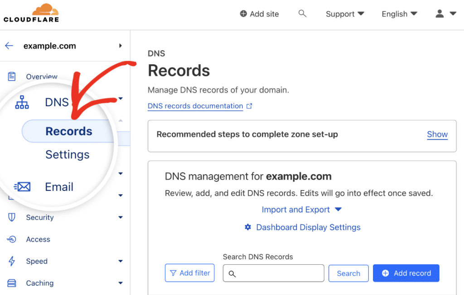Screen dimensions: 464x295
Task: Click the Add record button
Action: 406,273
